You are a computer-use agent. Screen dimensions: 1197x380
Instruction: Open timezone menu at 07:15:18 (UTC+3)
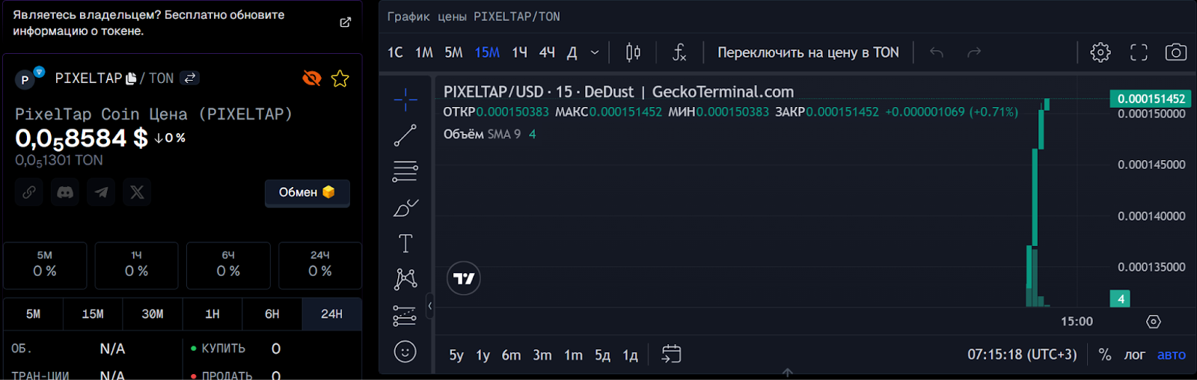click(1022, 355)
